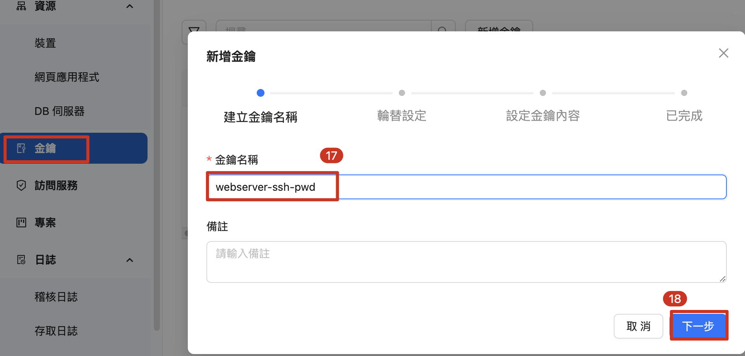Select DB 伺服器 menu item

coord(59,111)
